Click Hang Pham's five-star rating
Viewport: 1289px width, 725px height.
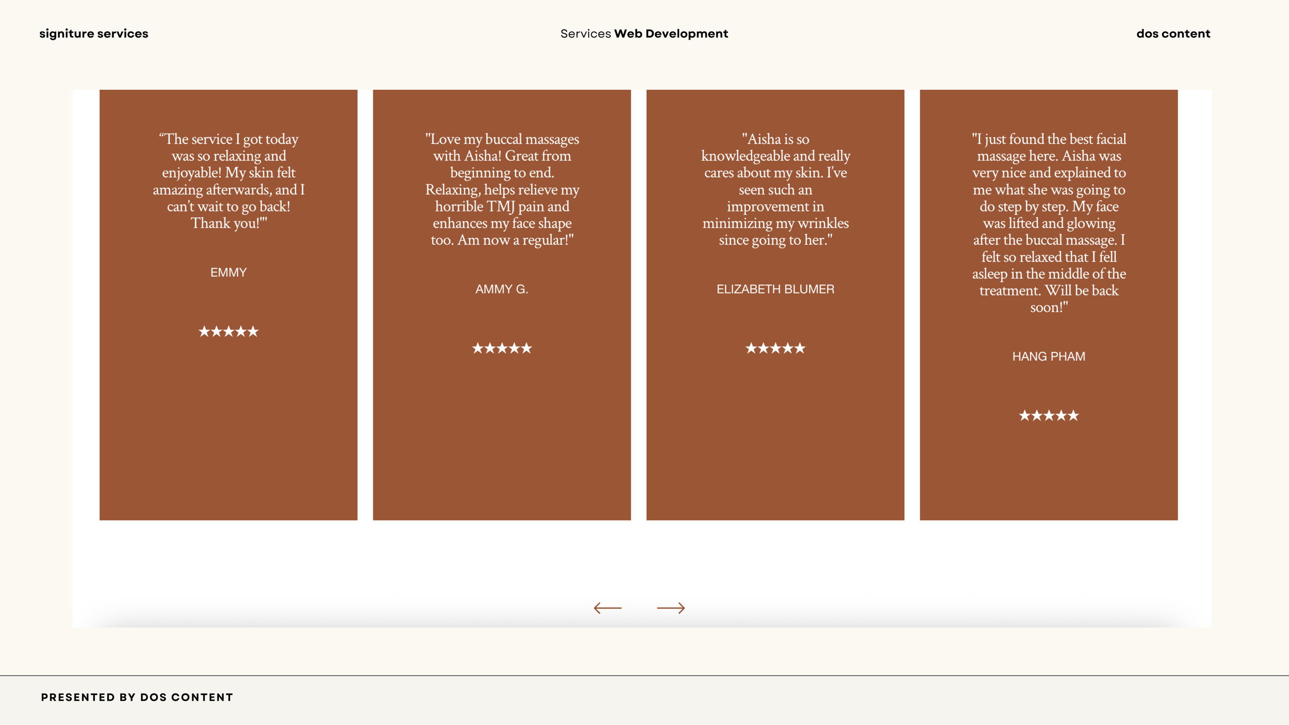click(x=1048, y=415)
